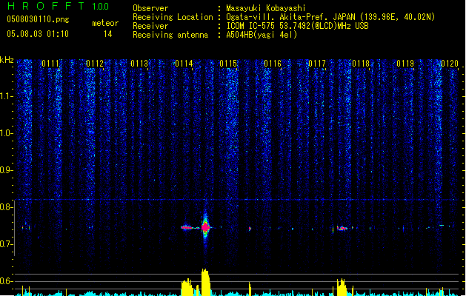The width and height of the screenshot is (466, 296).
Task: Click the strong red meteor echo after 0114
Action: (205, 227)
